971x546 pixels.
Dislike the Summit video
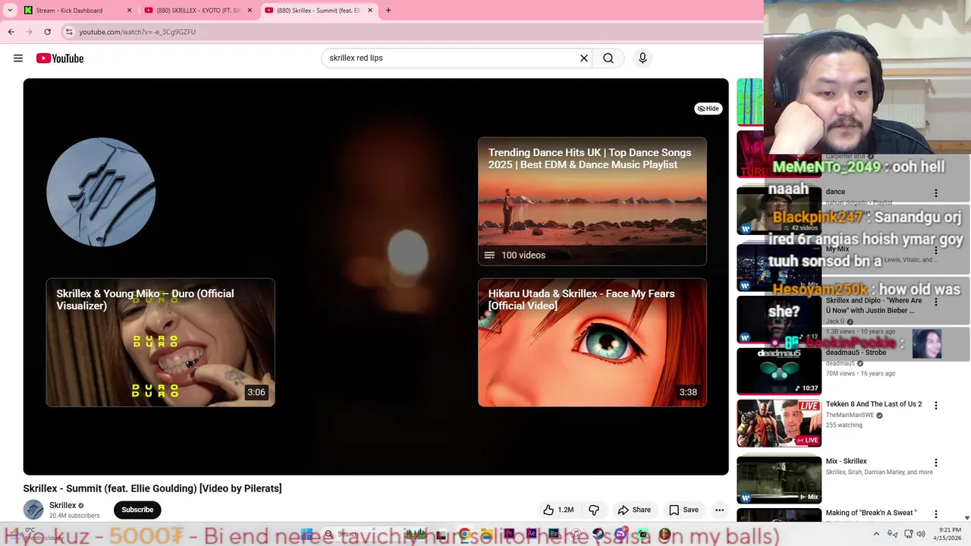[x=594, y=510]
